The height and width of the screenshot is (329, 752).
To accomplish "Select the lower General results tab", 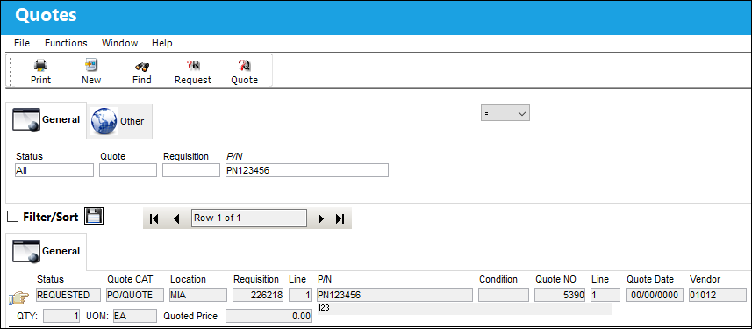I will click(x=46, y=252).
